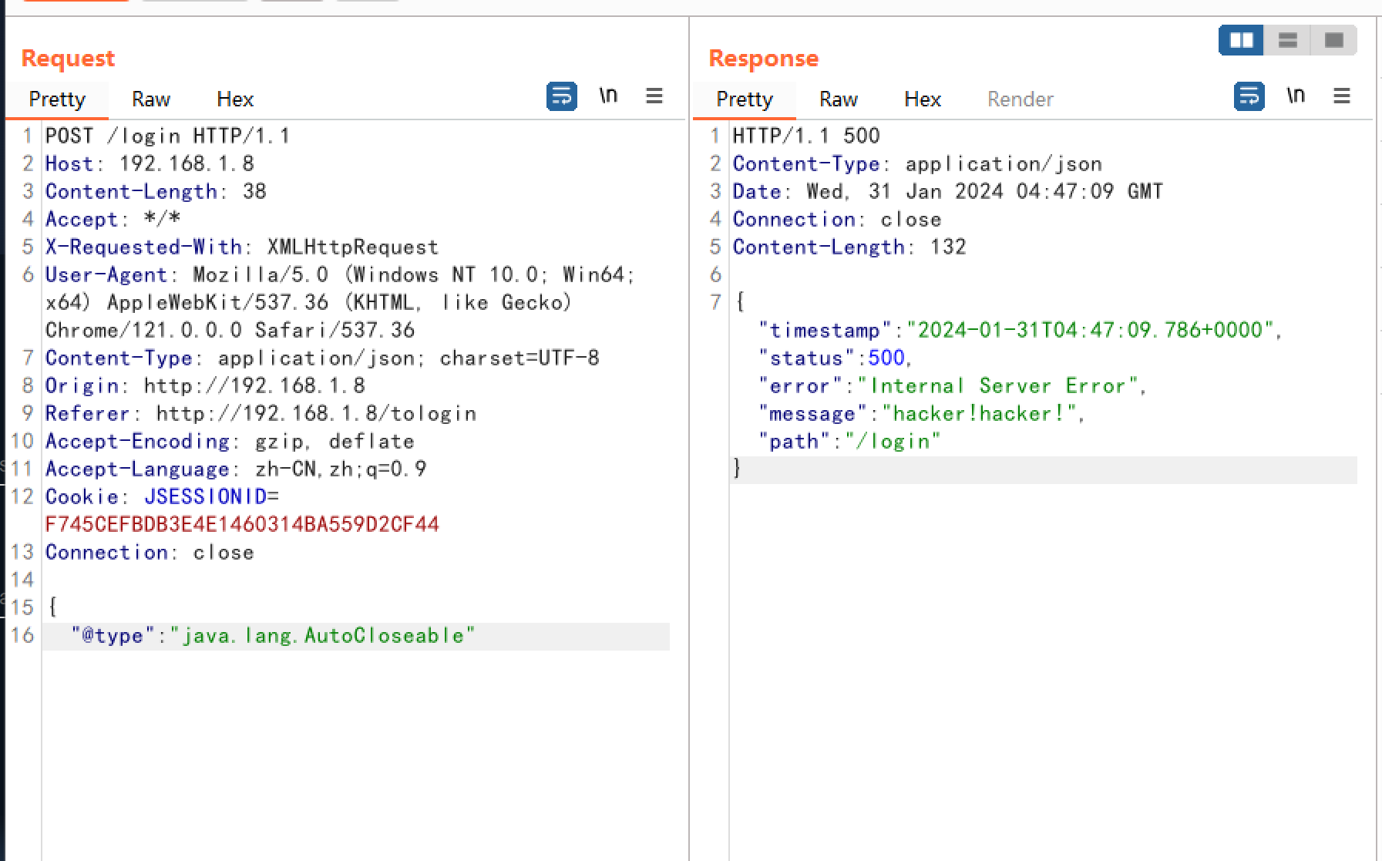Select side-by-side split layout icon
This screenshot has height=861, width=1382.
click(1241, 40)
